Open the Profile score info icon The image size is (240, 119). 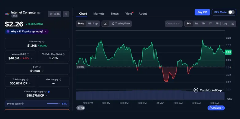point(22,104)
